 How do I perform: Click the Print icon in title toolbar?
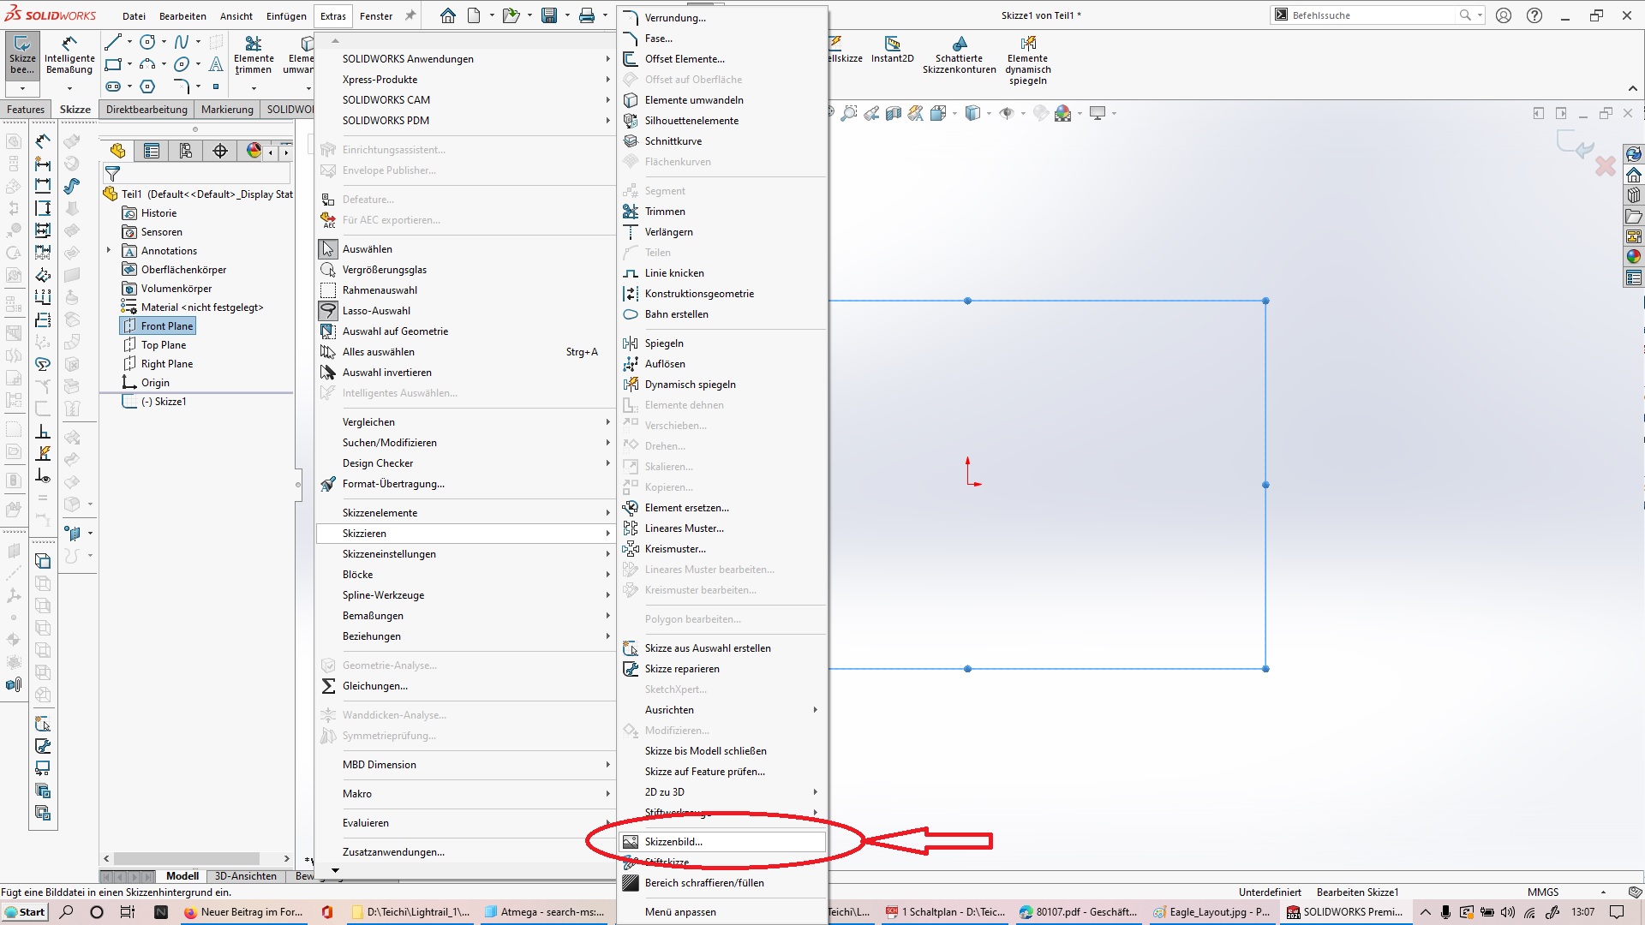pos(587,15)
